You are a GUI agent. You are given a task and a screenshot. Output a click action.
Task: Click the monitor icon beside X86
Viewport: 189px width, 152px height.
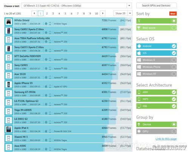(139, 106)
